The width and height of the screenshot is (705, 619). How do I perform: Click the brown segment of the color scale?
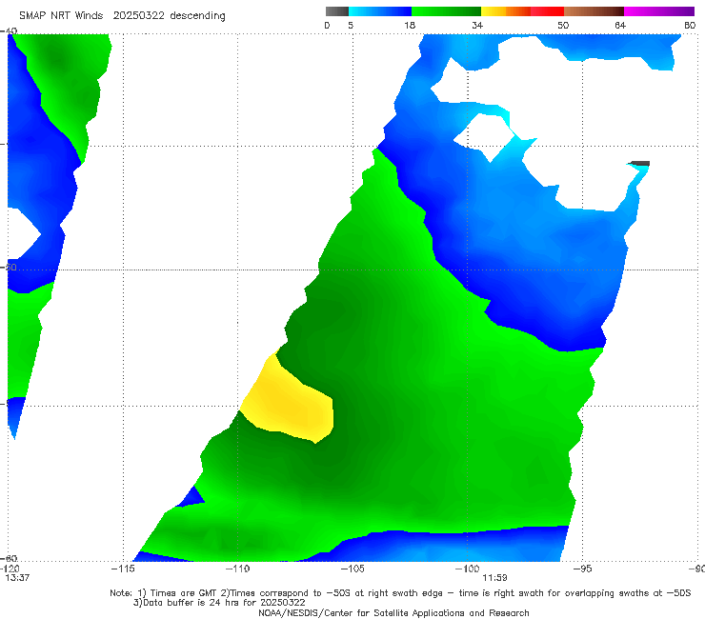tap(594, 11)
